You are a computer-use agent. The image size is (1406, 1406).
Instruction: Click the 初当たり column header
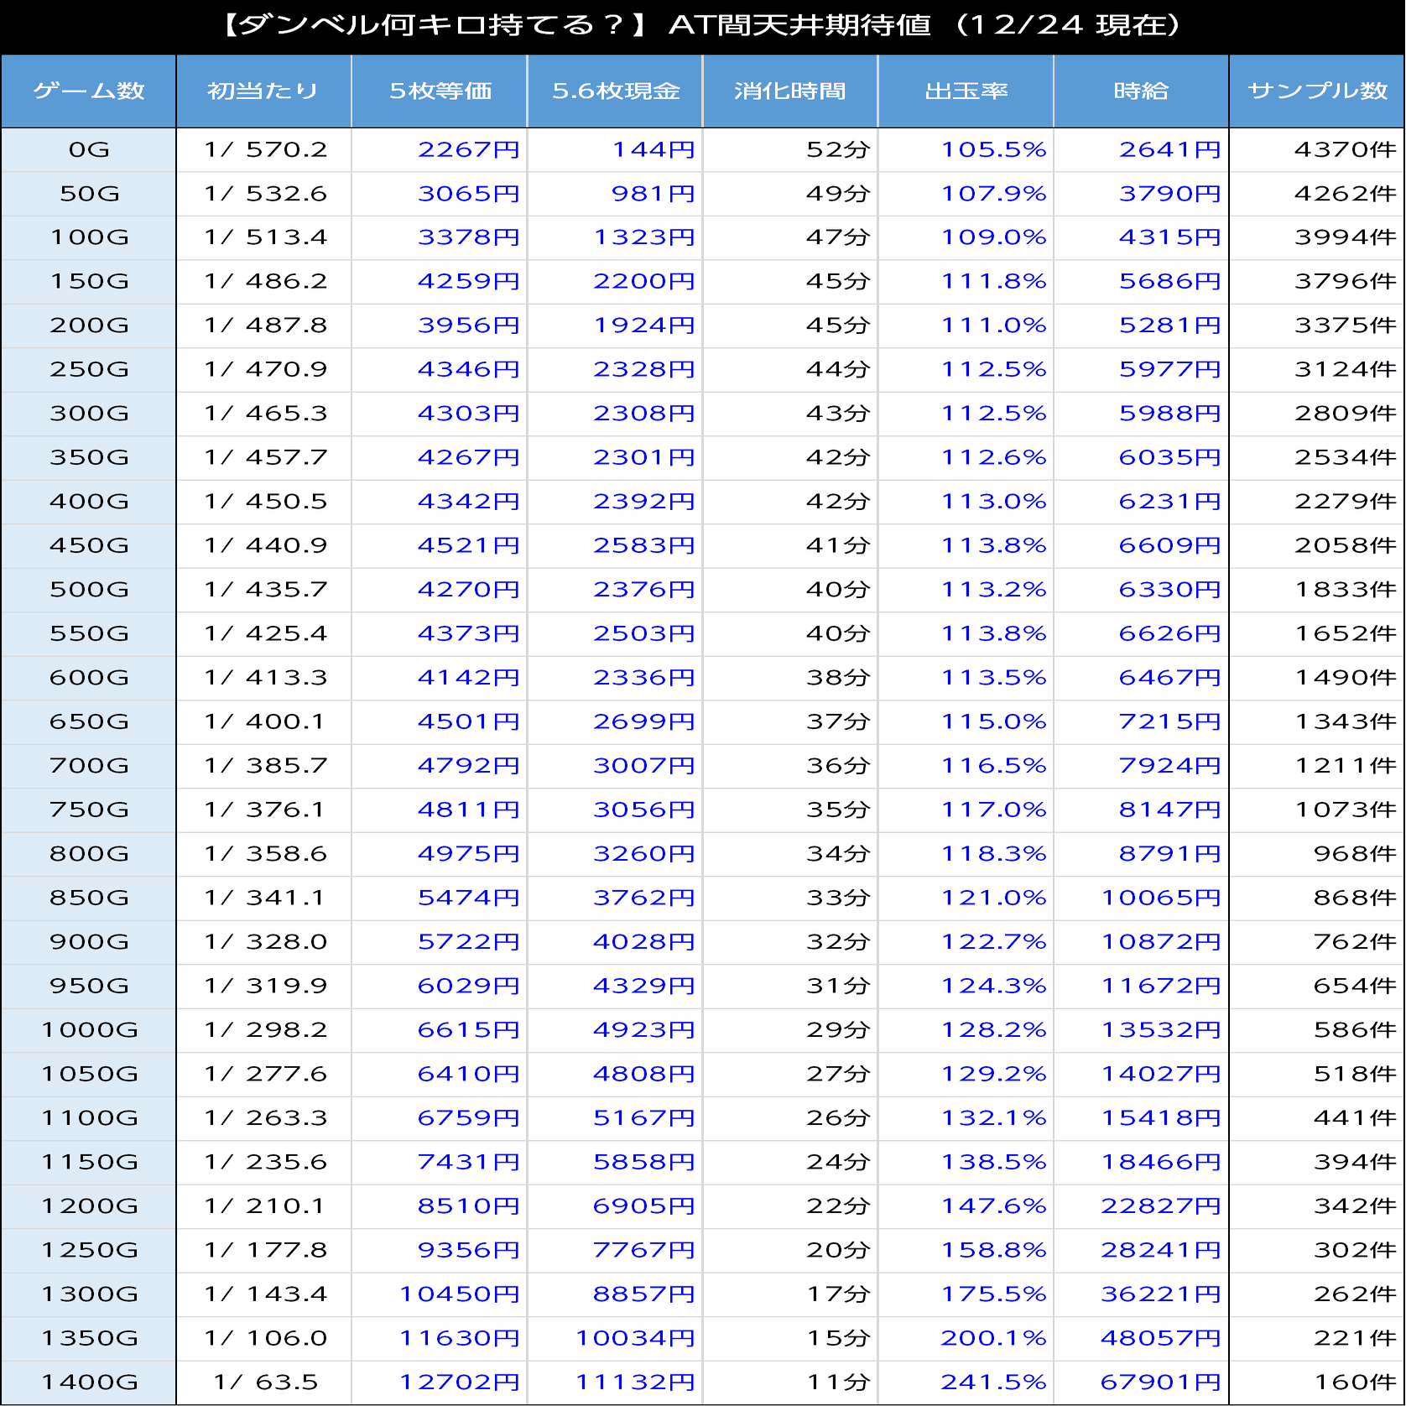pyautogui.click(x=263, y=91)
